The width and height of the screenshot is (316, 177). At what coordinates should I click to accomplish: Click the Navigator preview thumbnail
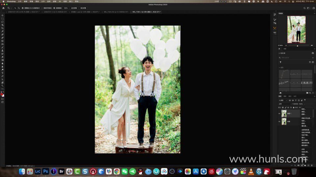[296, 30]
